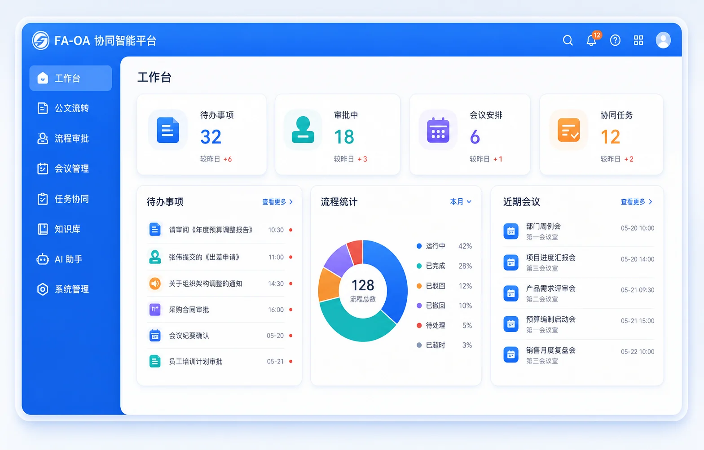Expand the 本月 period dropdown
This screenshot has height=450, width=704.
461,202
